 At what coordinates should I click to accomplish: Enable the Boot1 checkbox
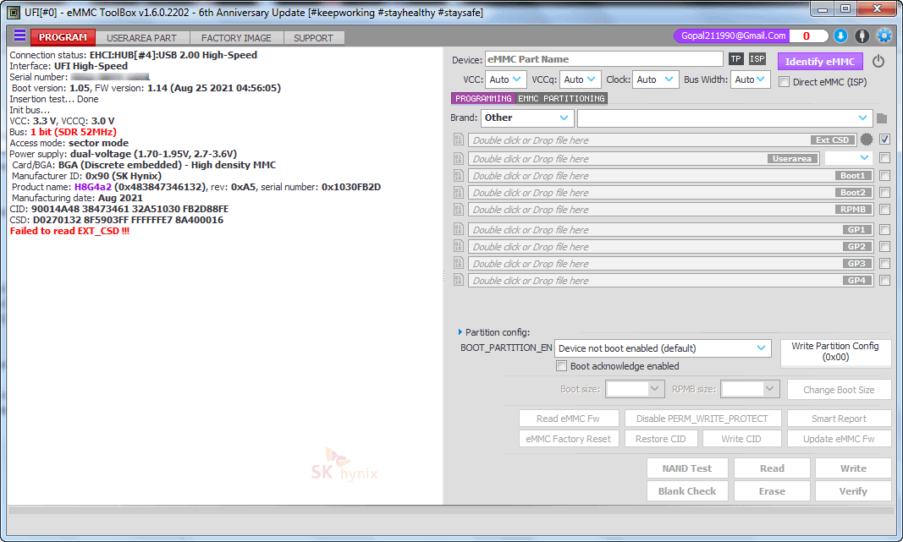coord(885,176)
